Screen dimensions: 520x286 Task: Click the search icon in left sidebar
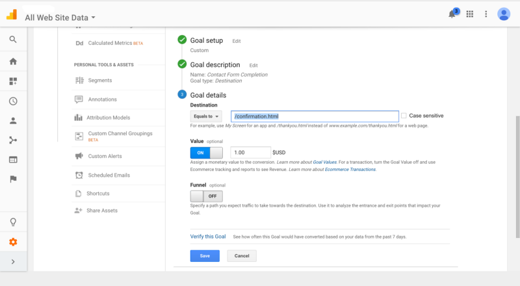pyautogui.click(x=13, y=40)
